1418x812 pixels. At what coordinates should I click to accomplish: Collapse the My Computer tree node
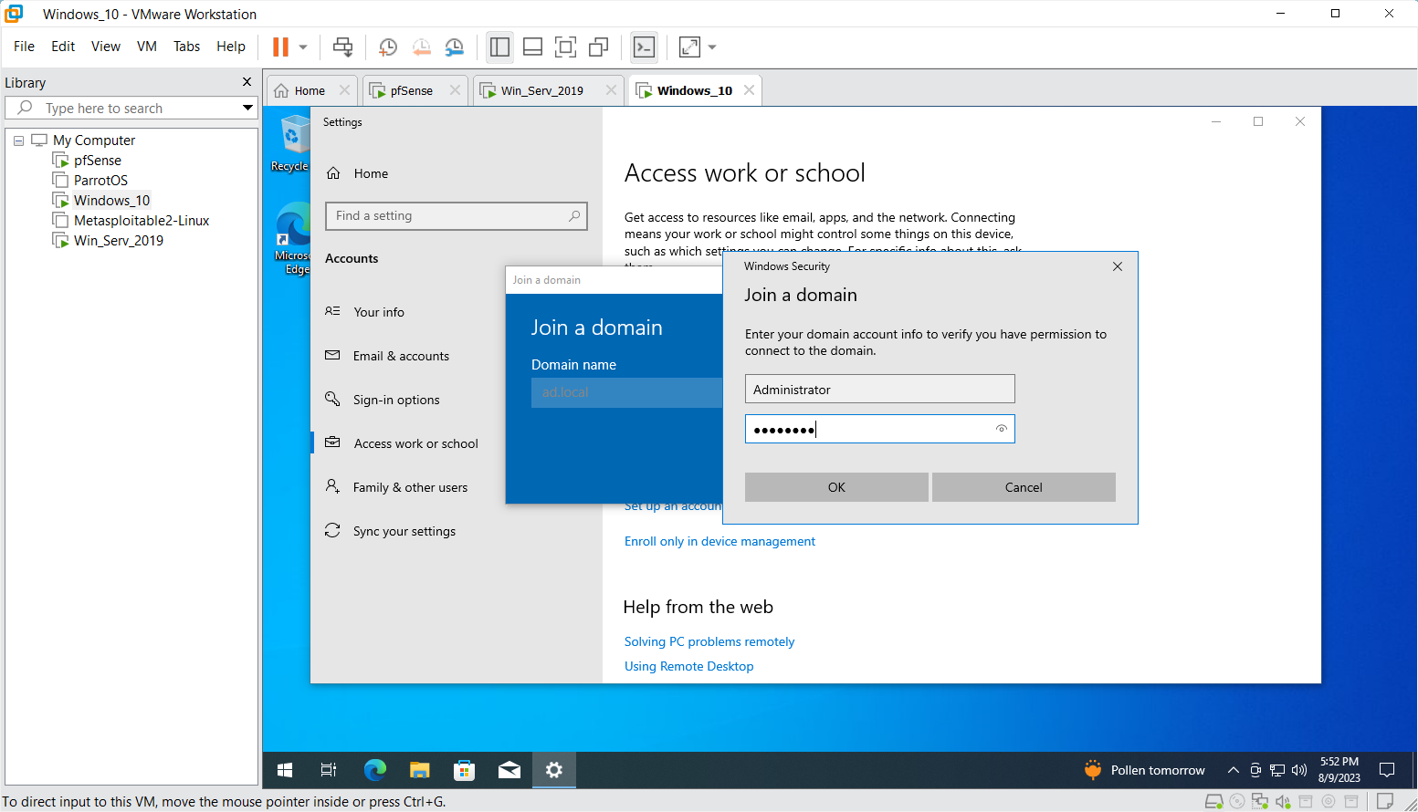18,141
